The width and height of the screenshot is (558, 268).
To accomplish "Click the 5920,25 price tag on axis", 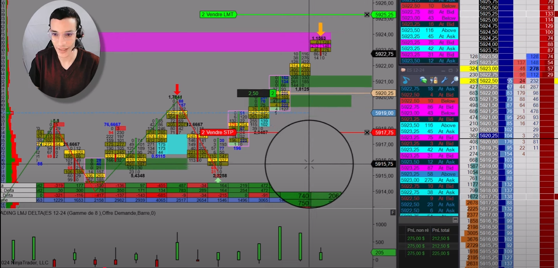I will [384, 93].
